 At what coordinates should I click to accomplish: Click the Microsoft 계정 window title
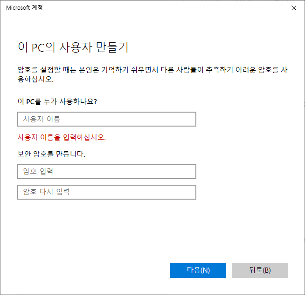coord(24,8)
